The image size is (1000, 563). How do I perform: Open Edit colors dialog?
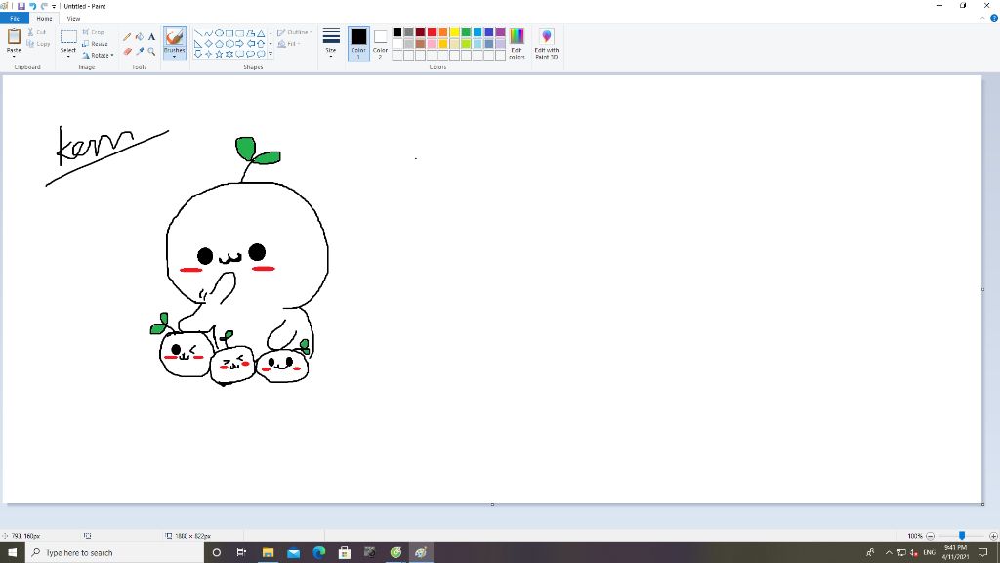coord(517,43)
